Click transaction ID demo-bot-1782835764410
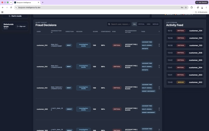209x131 pixels. 56,67
